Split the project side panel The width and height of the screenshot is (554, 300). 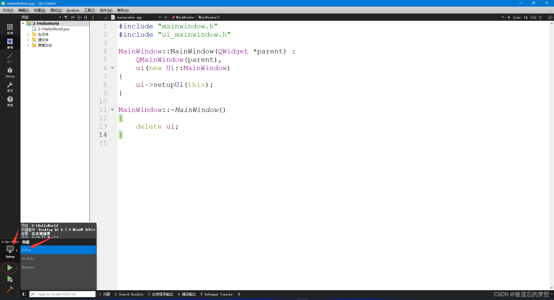tap(80, 17)
